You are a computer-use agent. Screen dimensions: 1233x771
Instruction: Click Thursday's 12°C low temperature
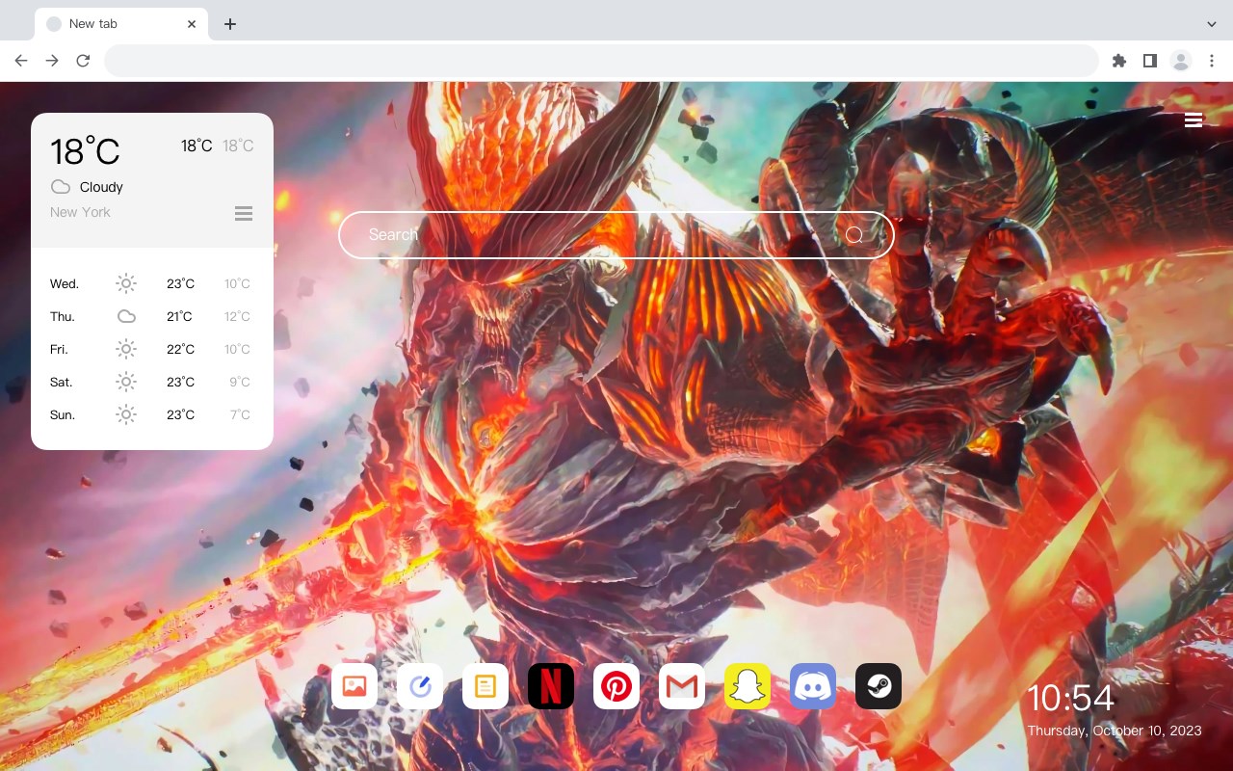237,316
